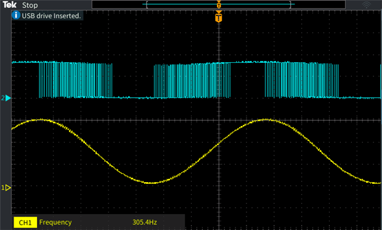Click the small trigger marker in overview bar

click(x=219, y=4)
